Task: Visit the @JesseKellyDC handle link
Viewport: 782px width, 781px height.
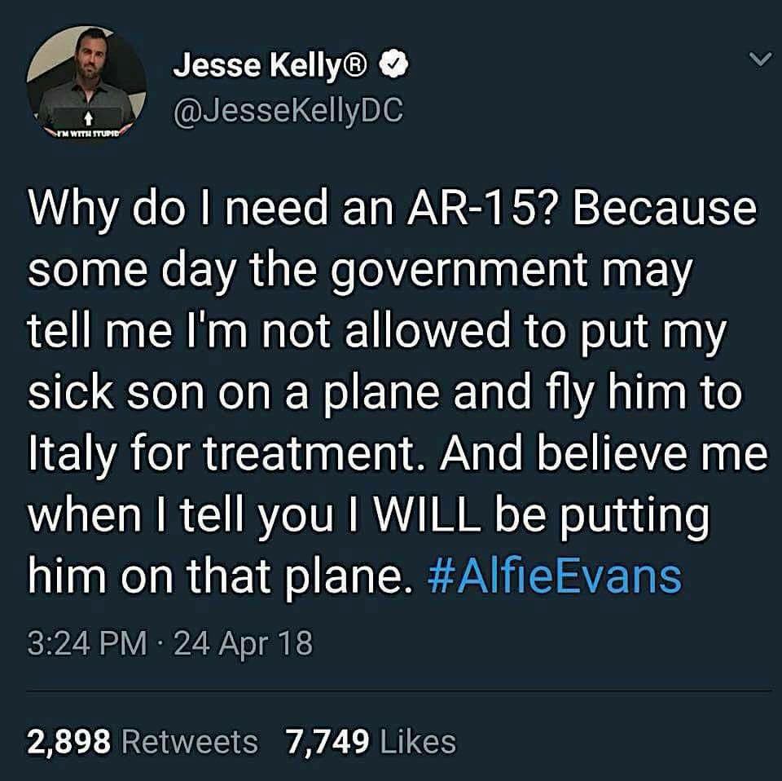Action: point(288,109)
